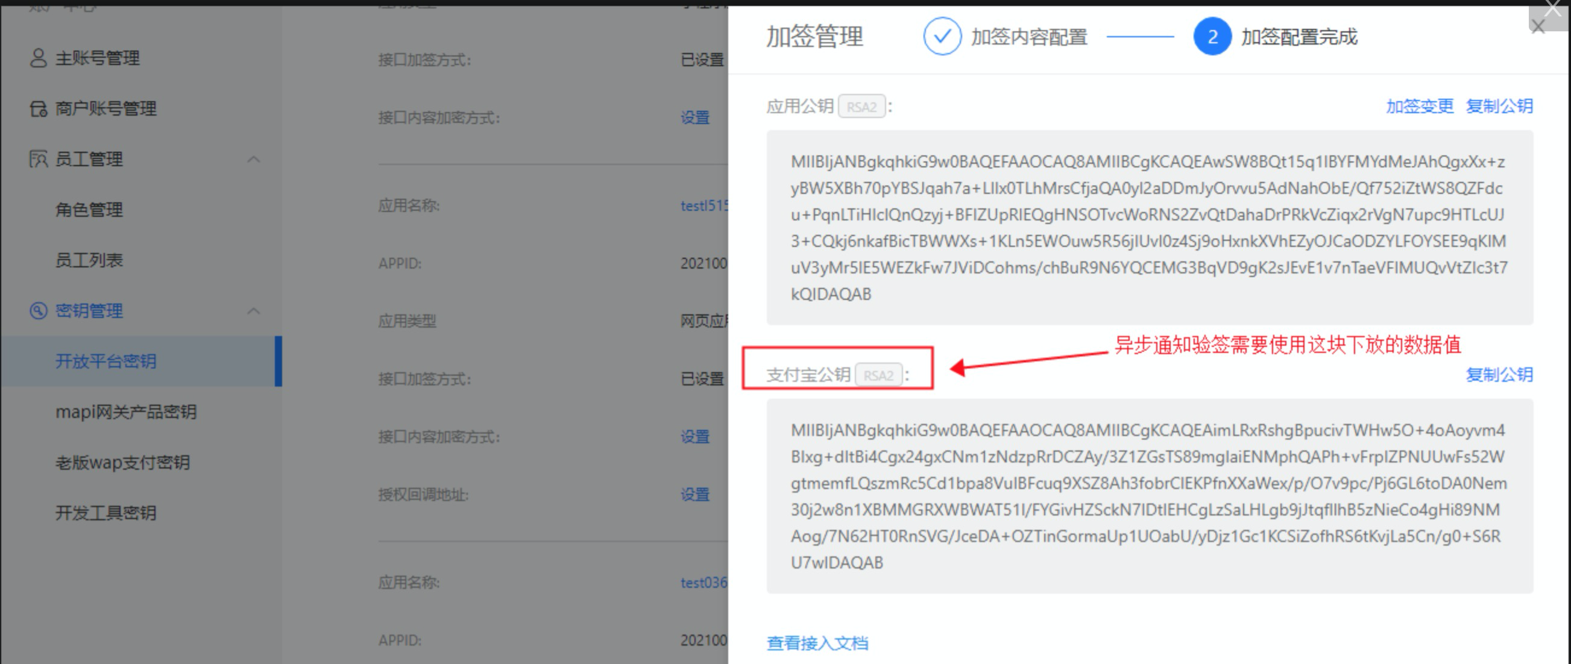Collapse the 密钥管理 menu chevron
Image resolution: width=1571 pixels, height=664 pixels.
pyautogui.click(x=254, y=310)
